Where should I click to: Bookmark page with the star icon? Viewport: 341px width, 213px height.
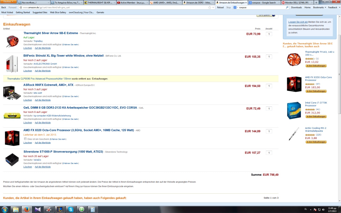(210, 7)
